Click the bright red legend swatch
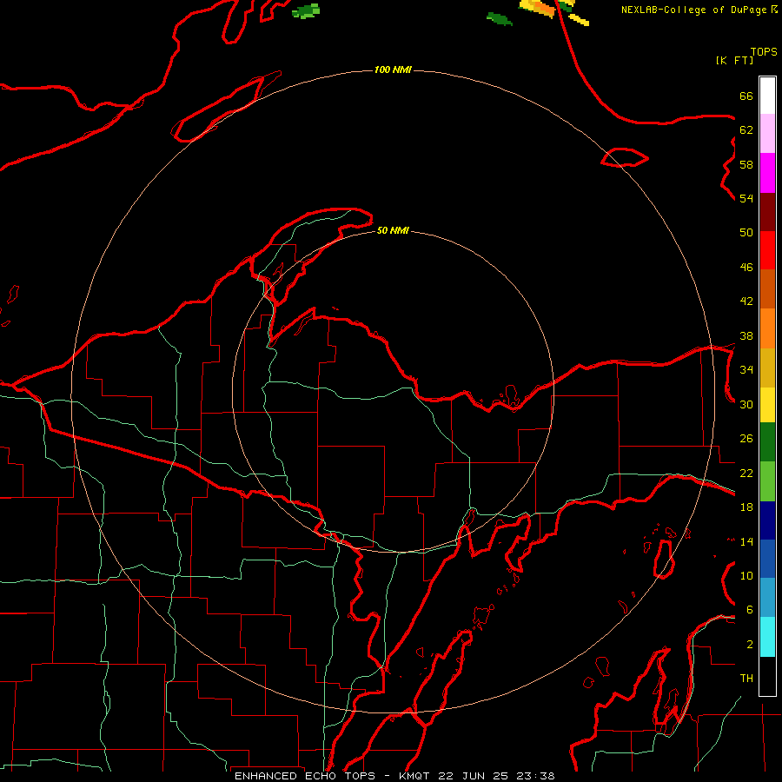 tap(767, 250)
